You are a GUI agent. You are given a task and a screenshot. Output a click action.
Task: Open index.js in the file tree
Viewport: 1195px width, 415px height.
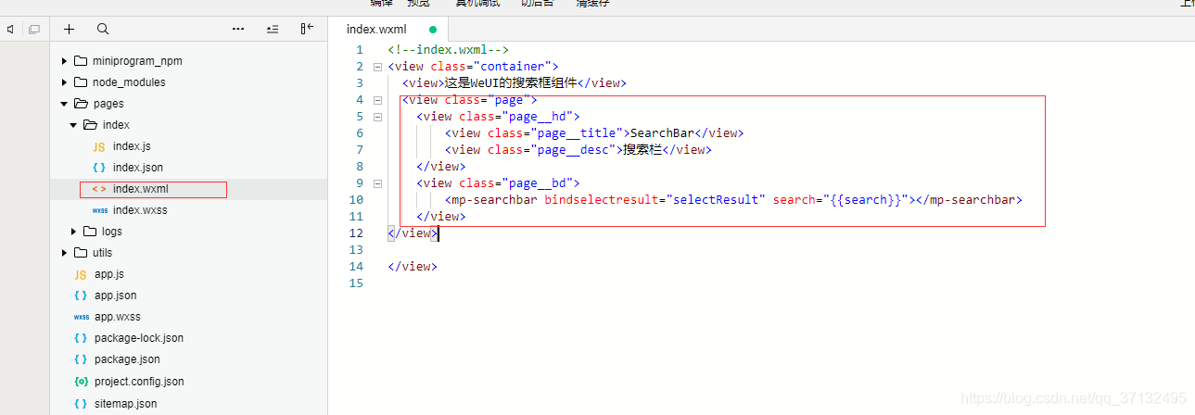tap(132, 146)
